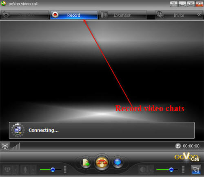The height and width of the screenshot is (177, 204).
Task: Click the Record button
Action: (x=74, y=15)
